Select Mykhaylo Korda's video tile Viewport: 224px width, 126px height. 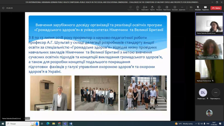[x=209, y=71]
